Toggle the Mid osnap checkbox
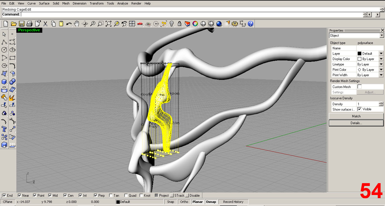Viewport: 385px width, 206px height. 50,195
